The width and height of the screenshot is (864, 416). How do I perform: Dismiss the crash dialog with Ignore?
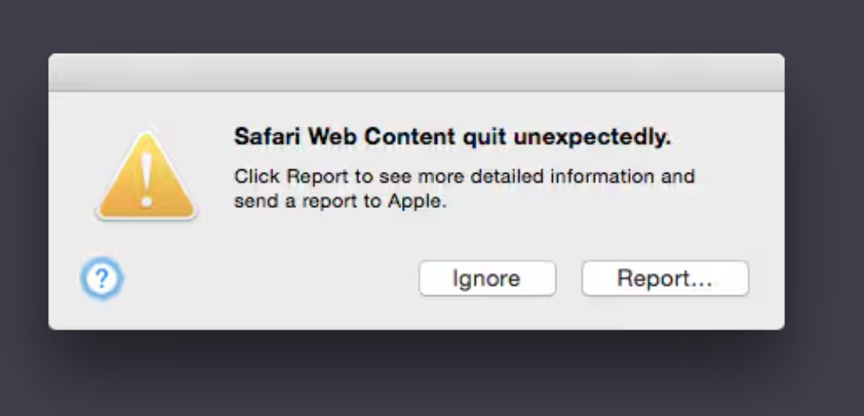click(487, 278)
